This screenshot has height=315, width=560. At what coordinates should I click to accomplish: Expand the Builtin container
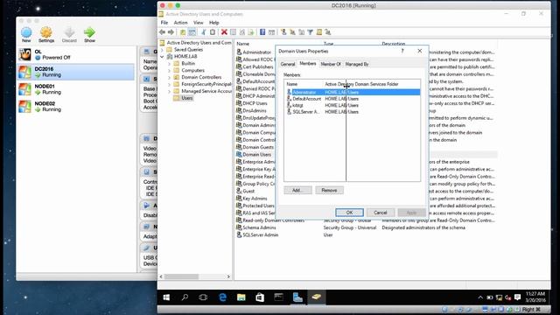(x=169, y=64)
